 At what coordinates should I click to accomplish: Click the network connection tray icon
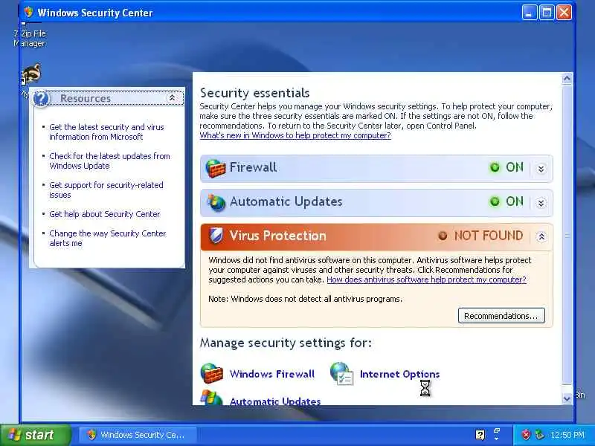coord(539,435)
